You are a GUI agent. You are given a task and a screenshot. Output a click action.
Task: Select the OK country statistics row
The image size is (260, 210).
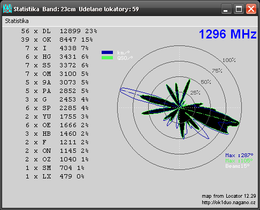coord(57,40)
